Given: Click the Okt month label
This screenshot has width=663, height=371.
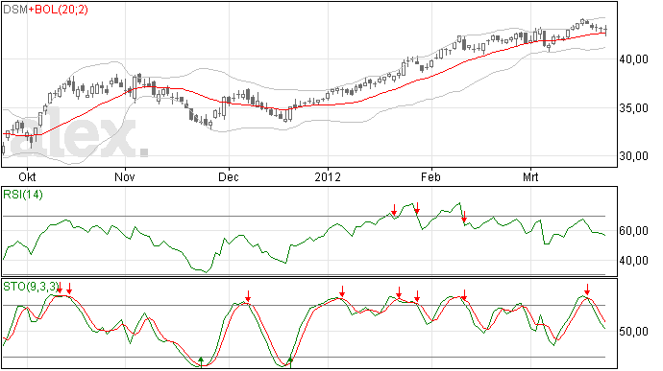Looking at the screenshot, I should click(x=28, y=176).
